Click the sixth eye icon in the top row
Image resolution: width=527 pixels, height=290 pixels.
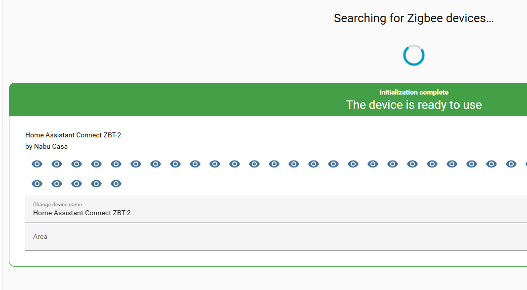click(136, 164)
